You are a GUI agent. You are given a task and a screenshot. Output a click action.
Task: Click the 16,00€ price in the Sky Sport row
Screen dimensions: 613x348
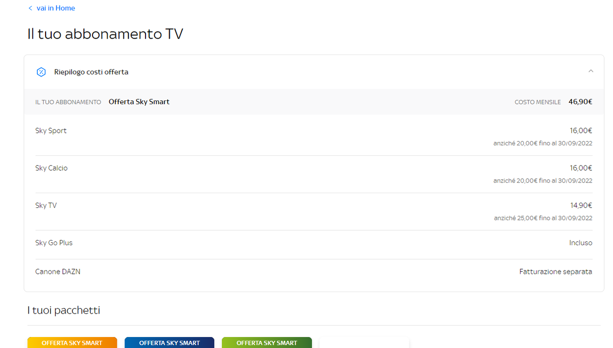pyautogui.click(x=581, y=130)
